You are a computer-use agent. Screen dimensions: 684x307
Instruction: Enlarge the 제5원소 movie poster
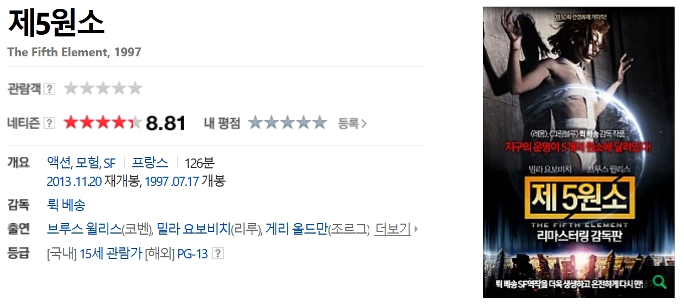click(x=579, y=152)
